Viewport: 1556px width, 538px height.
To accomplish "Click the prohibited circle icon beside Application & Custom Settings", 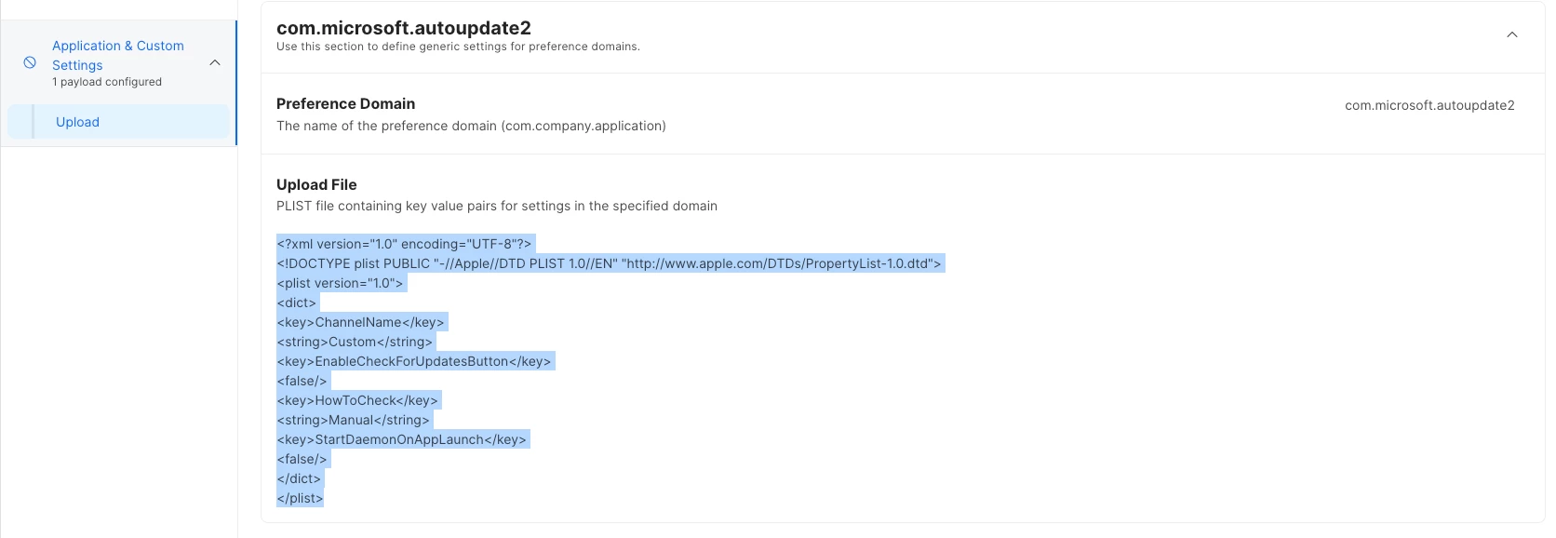I will coord(30,62).
